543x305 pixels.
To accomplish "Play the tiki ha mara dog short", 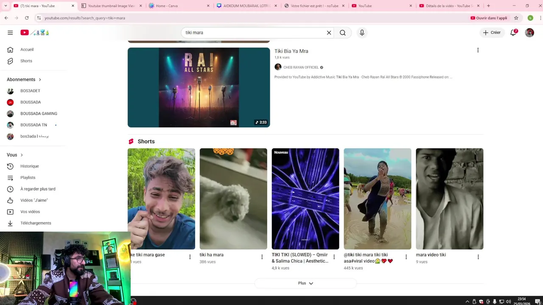I will click(x=233, y=199).
